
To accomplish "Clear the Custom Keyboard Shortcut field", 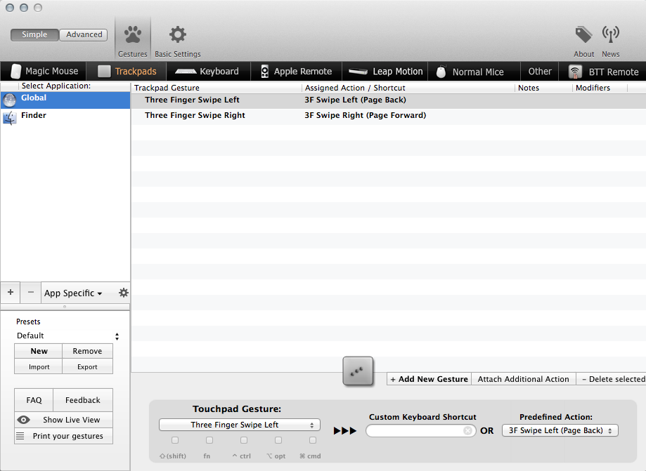I will pos(467,431).
